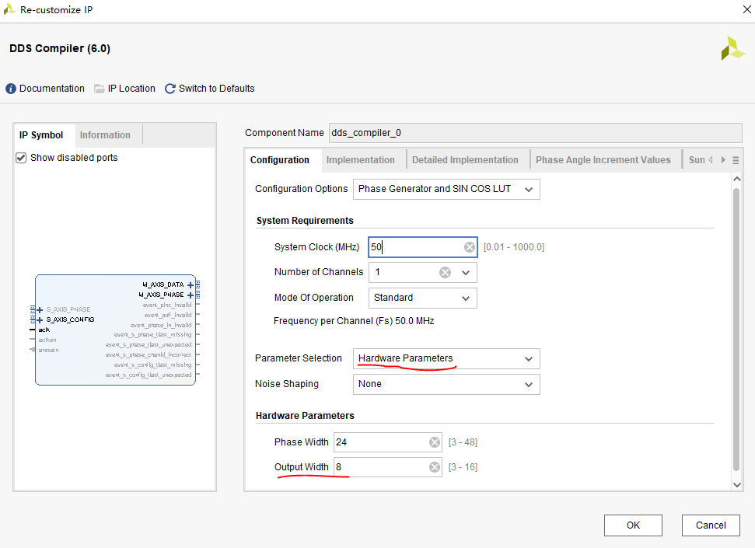Image resolution: width=755 pixels, height=548 pixels.
Task: Click the Documentation link
Action: click(x=52, y=89)
